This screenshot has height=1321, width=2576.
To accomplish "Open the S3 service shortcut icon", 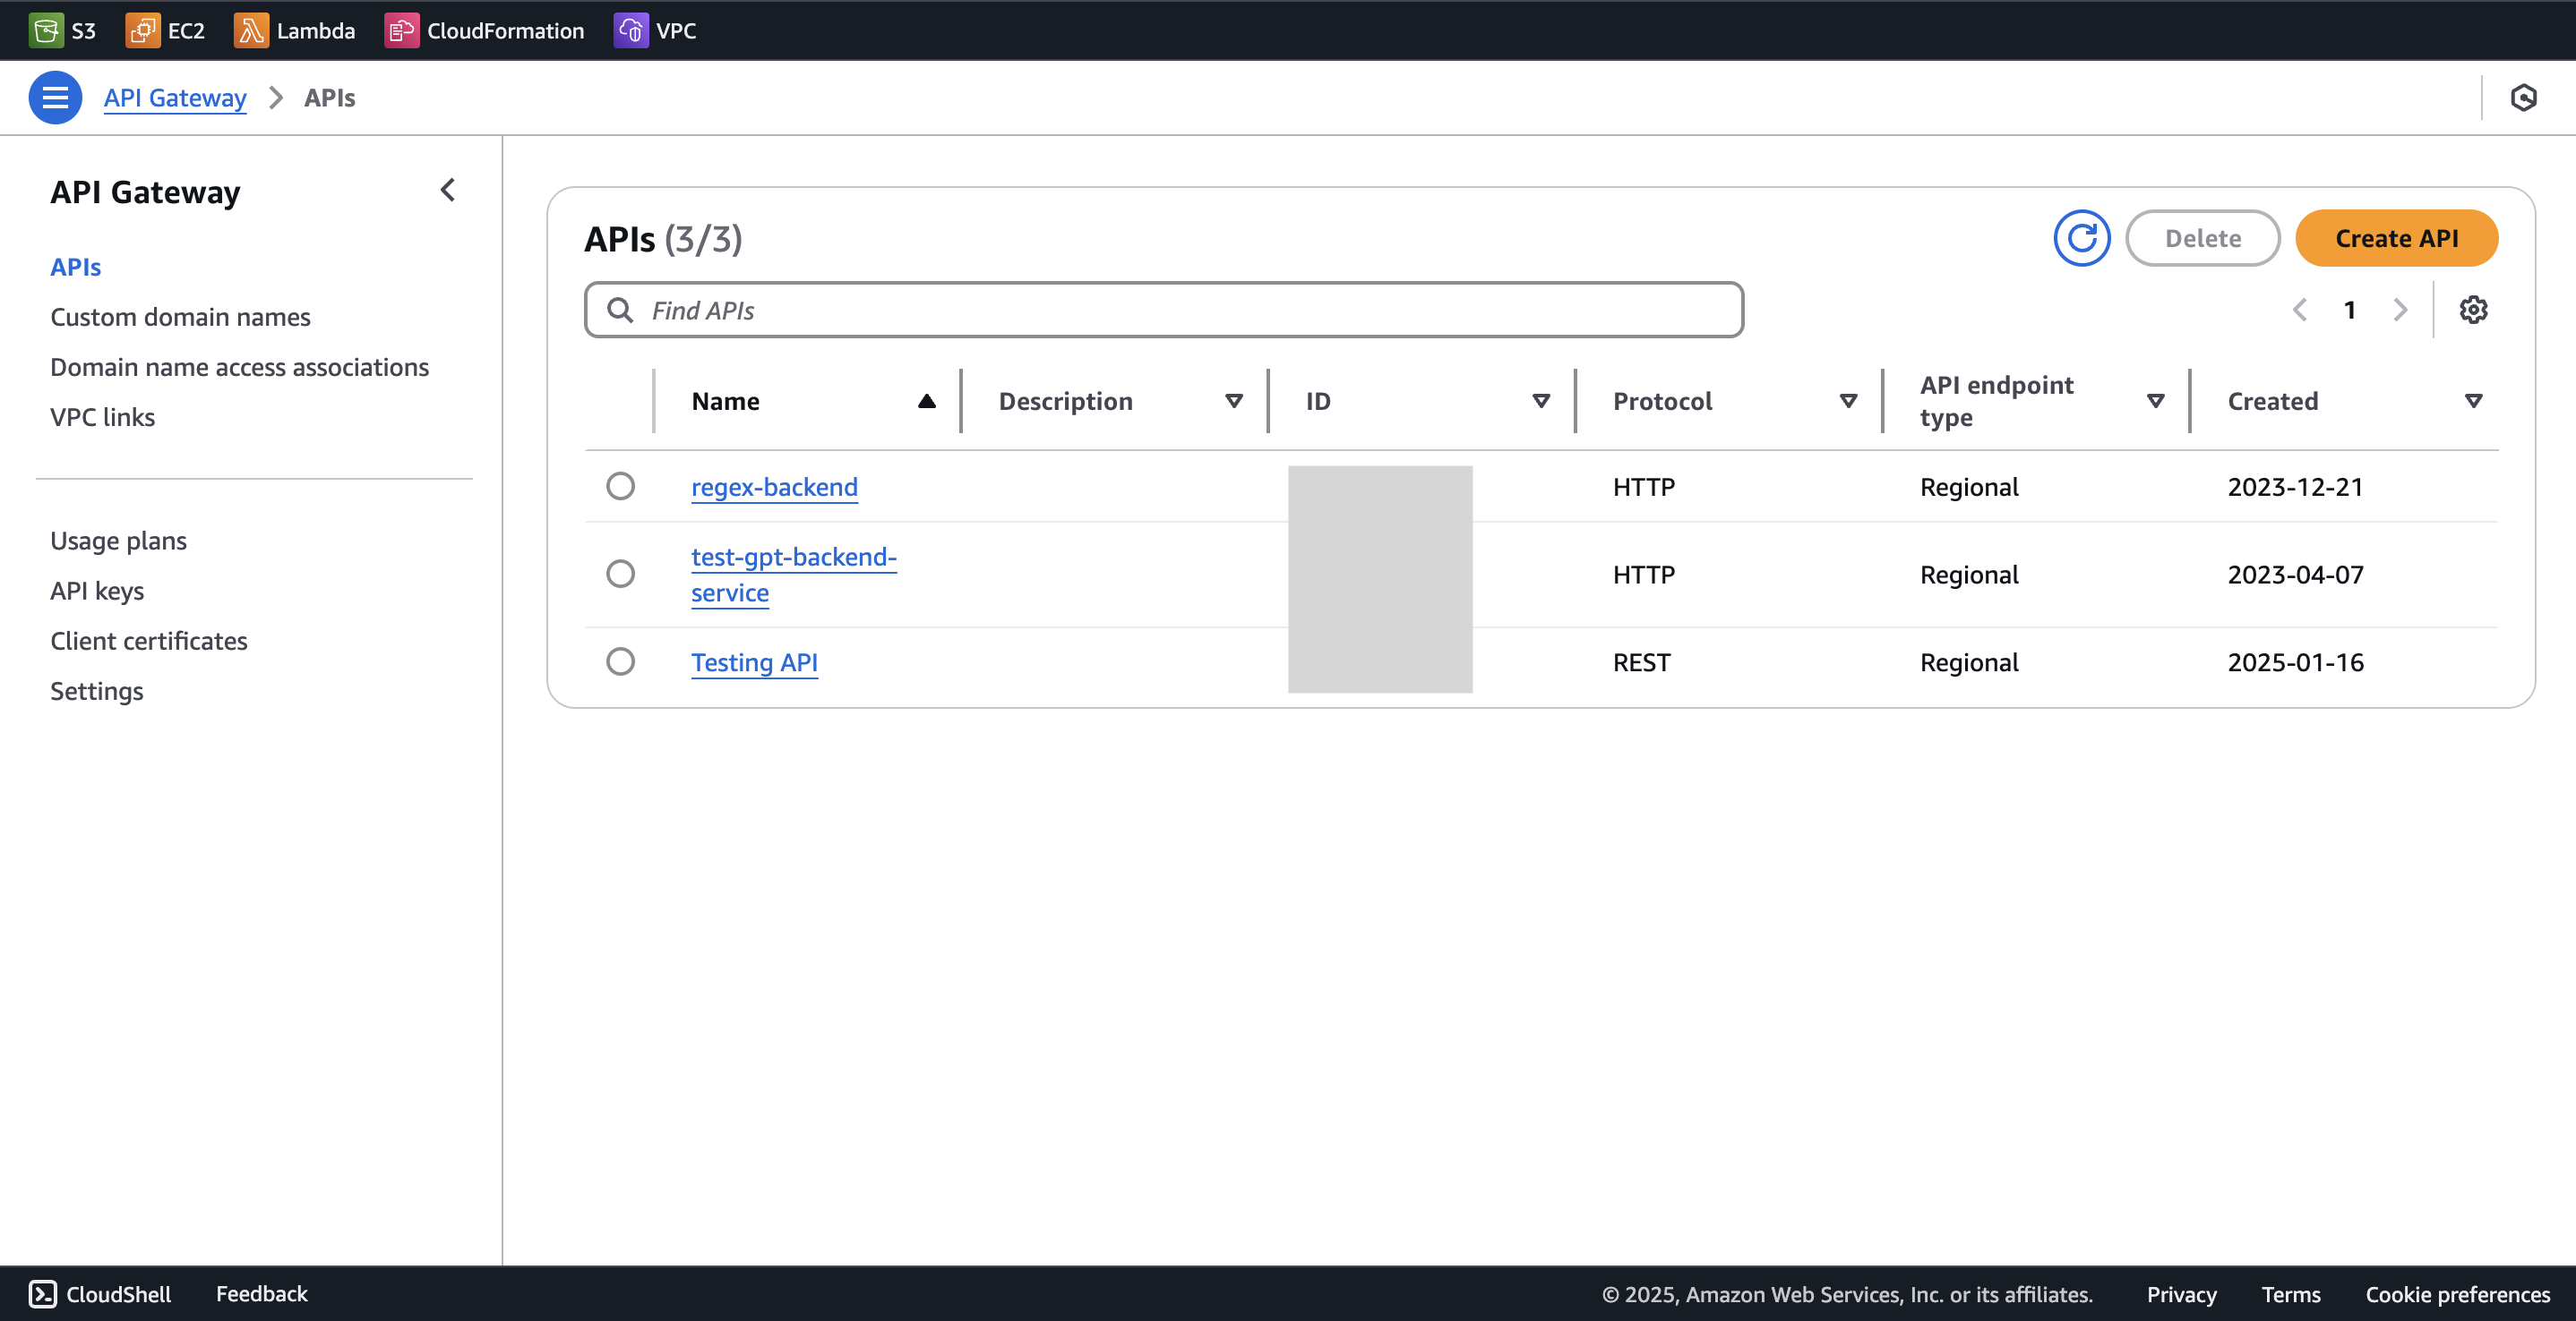I will coord(46,30).
